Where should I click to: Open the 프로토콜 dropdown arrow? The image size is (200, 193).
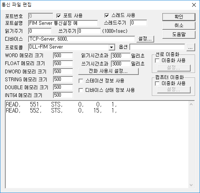[112, 47]
